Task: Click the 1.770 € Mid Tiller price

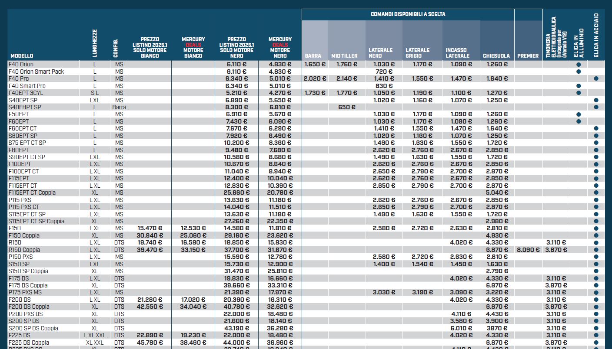Action: [x=347, y=93]
